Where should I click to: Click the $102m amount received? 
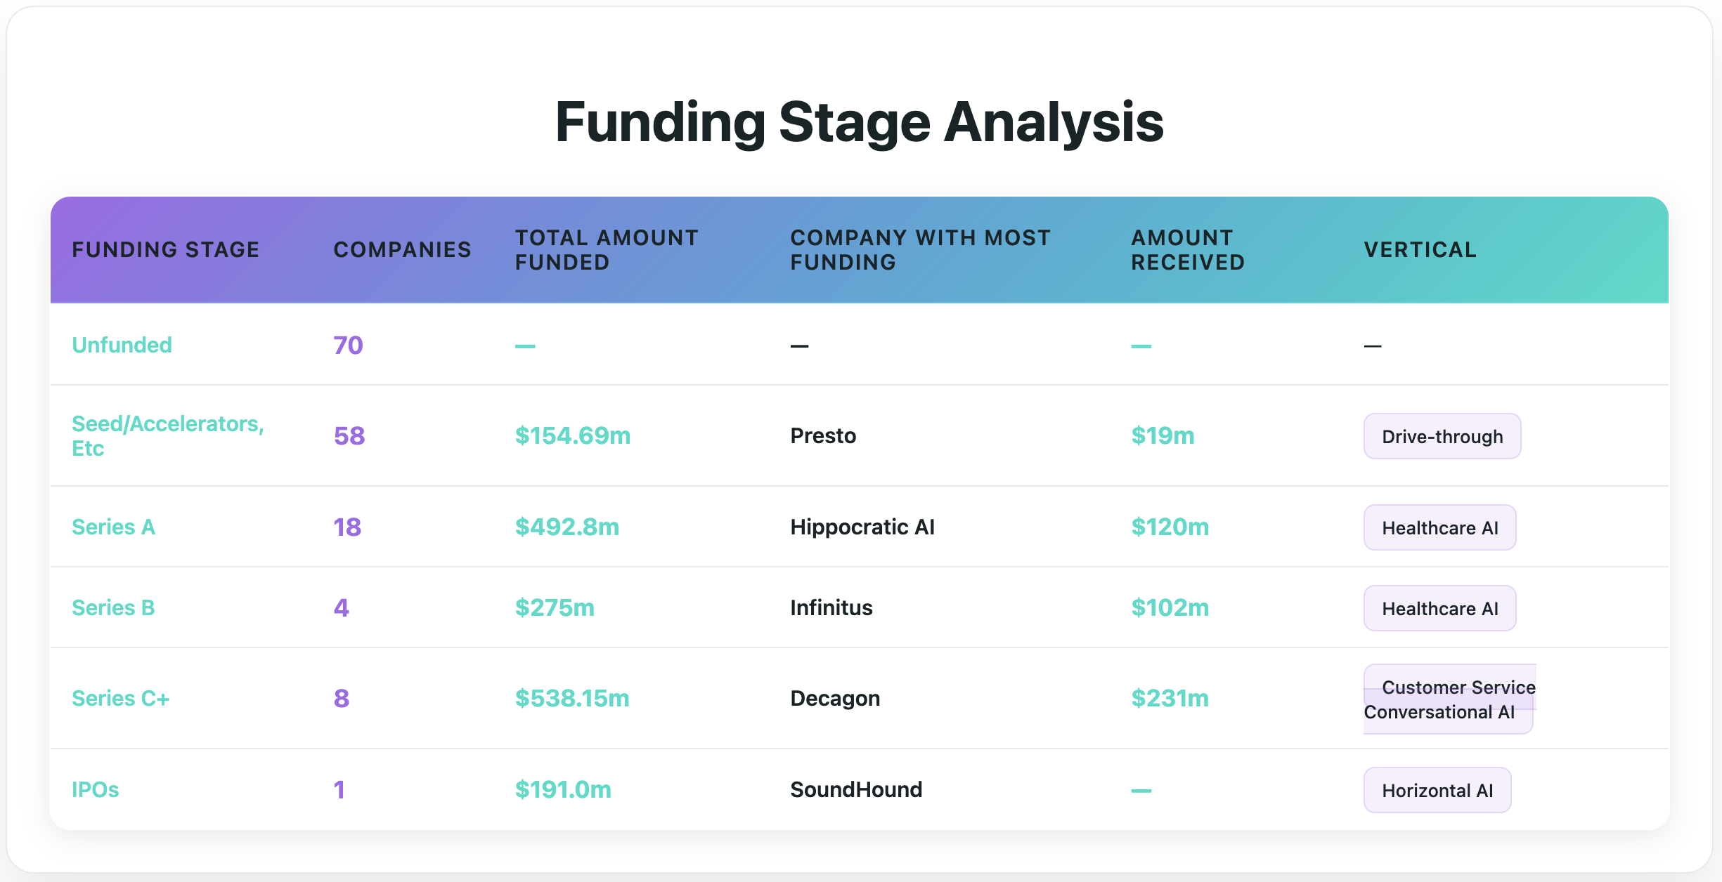coord(1170,607)
